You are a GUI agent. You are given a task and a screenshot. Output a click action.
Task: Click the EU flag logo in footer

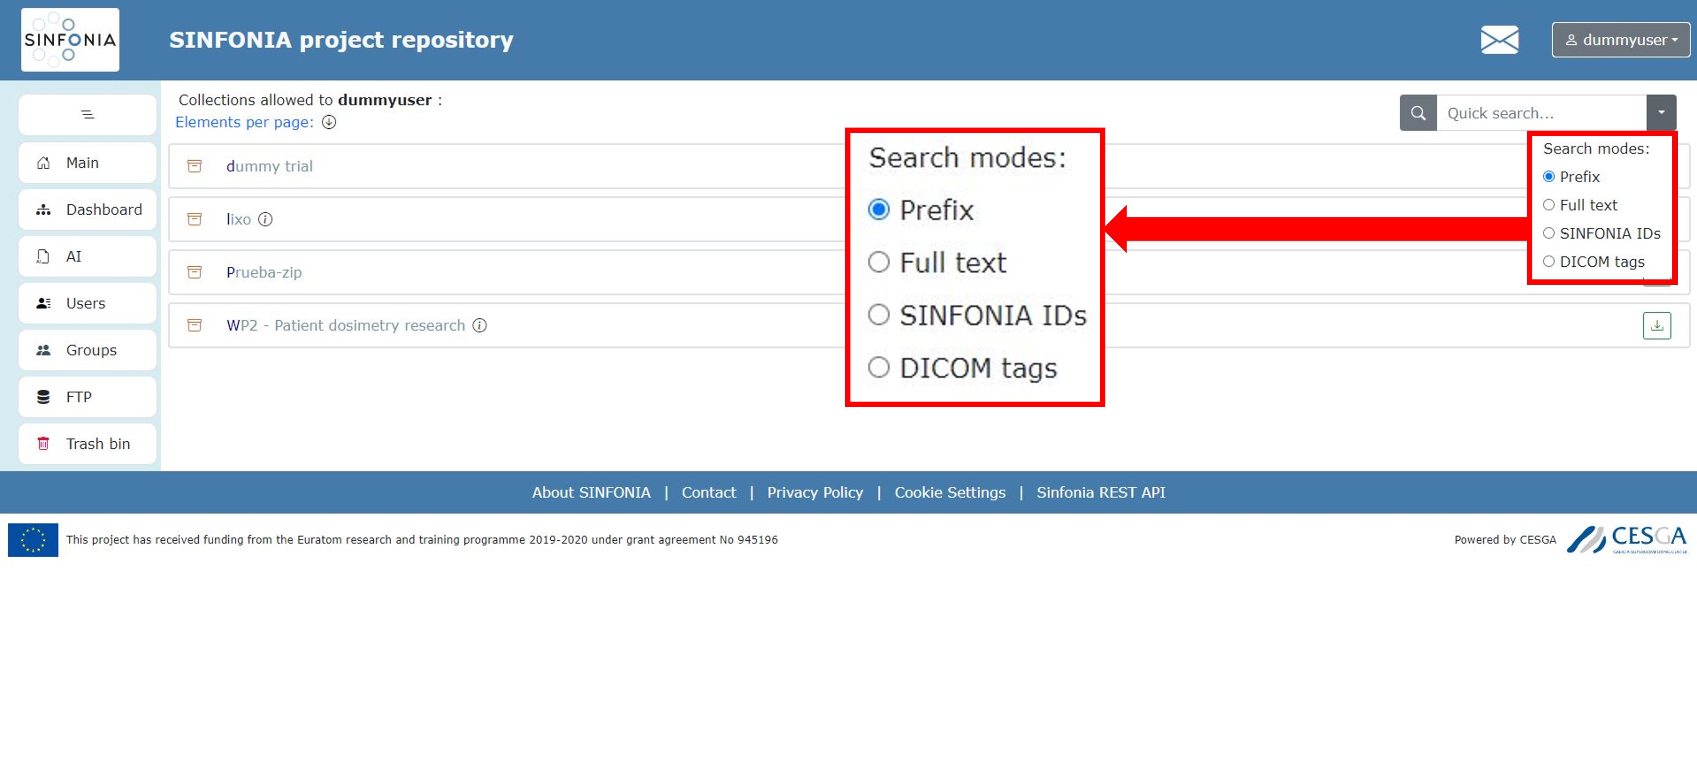pos(33,539)
